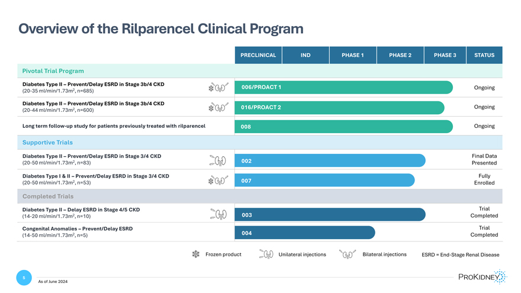This screenshot has width=521, height=293.
Task: Click the green 006/PROACT 1 progress bar
Action: (x=343, y=88)
